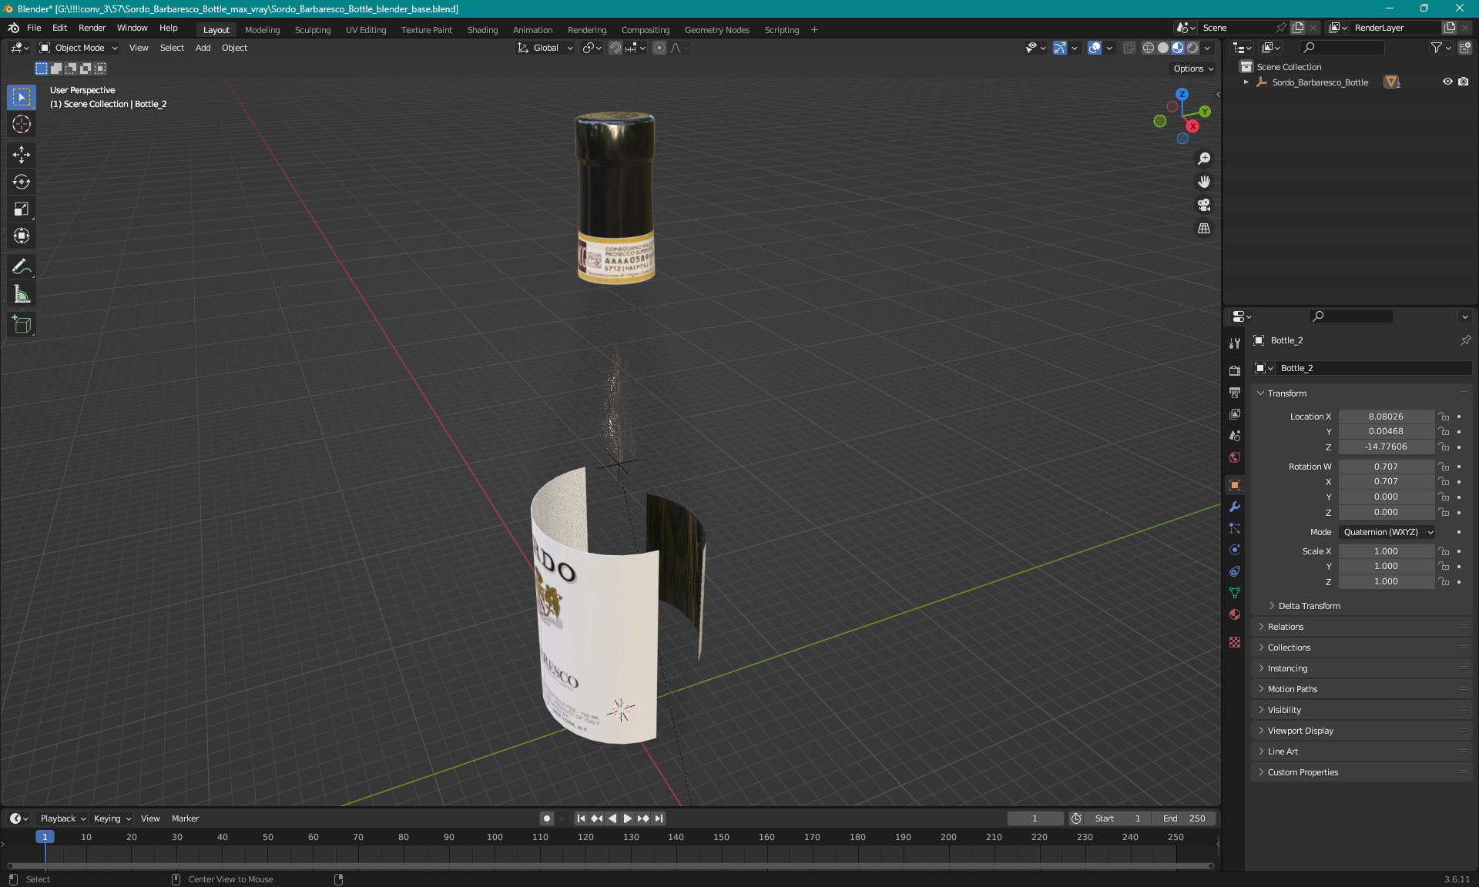Select the Add Cube tool
The image size is (1479, 887).
(22, 324)
